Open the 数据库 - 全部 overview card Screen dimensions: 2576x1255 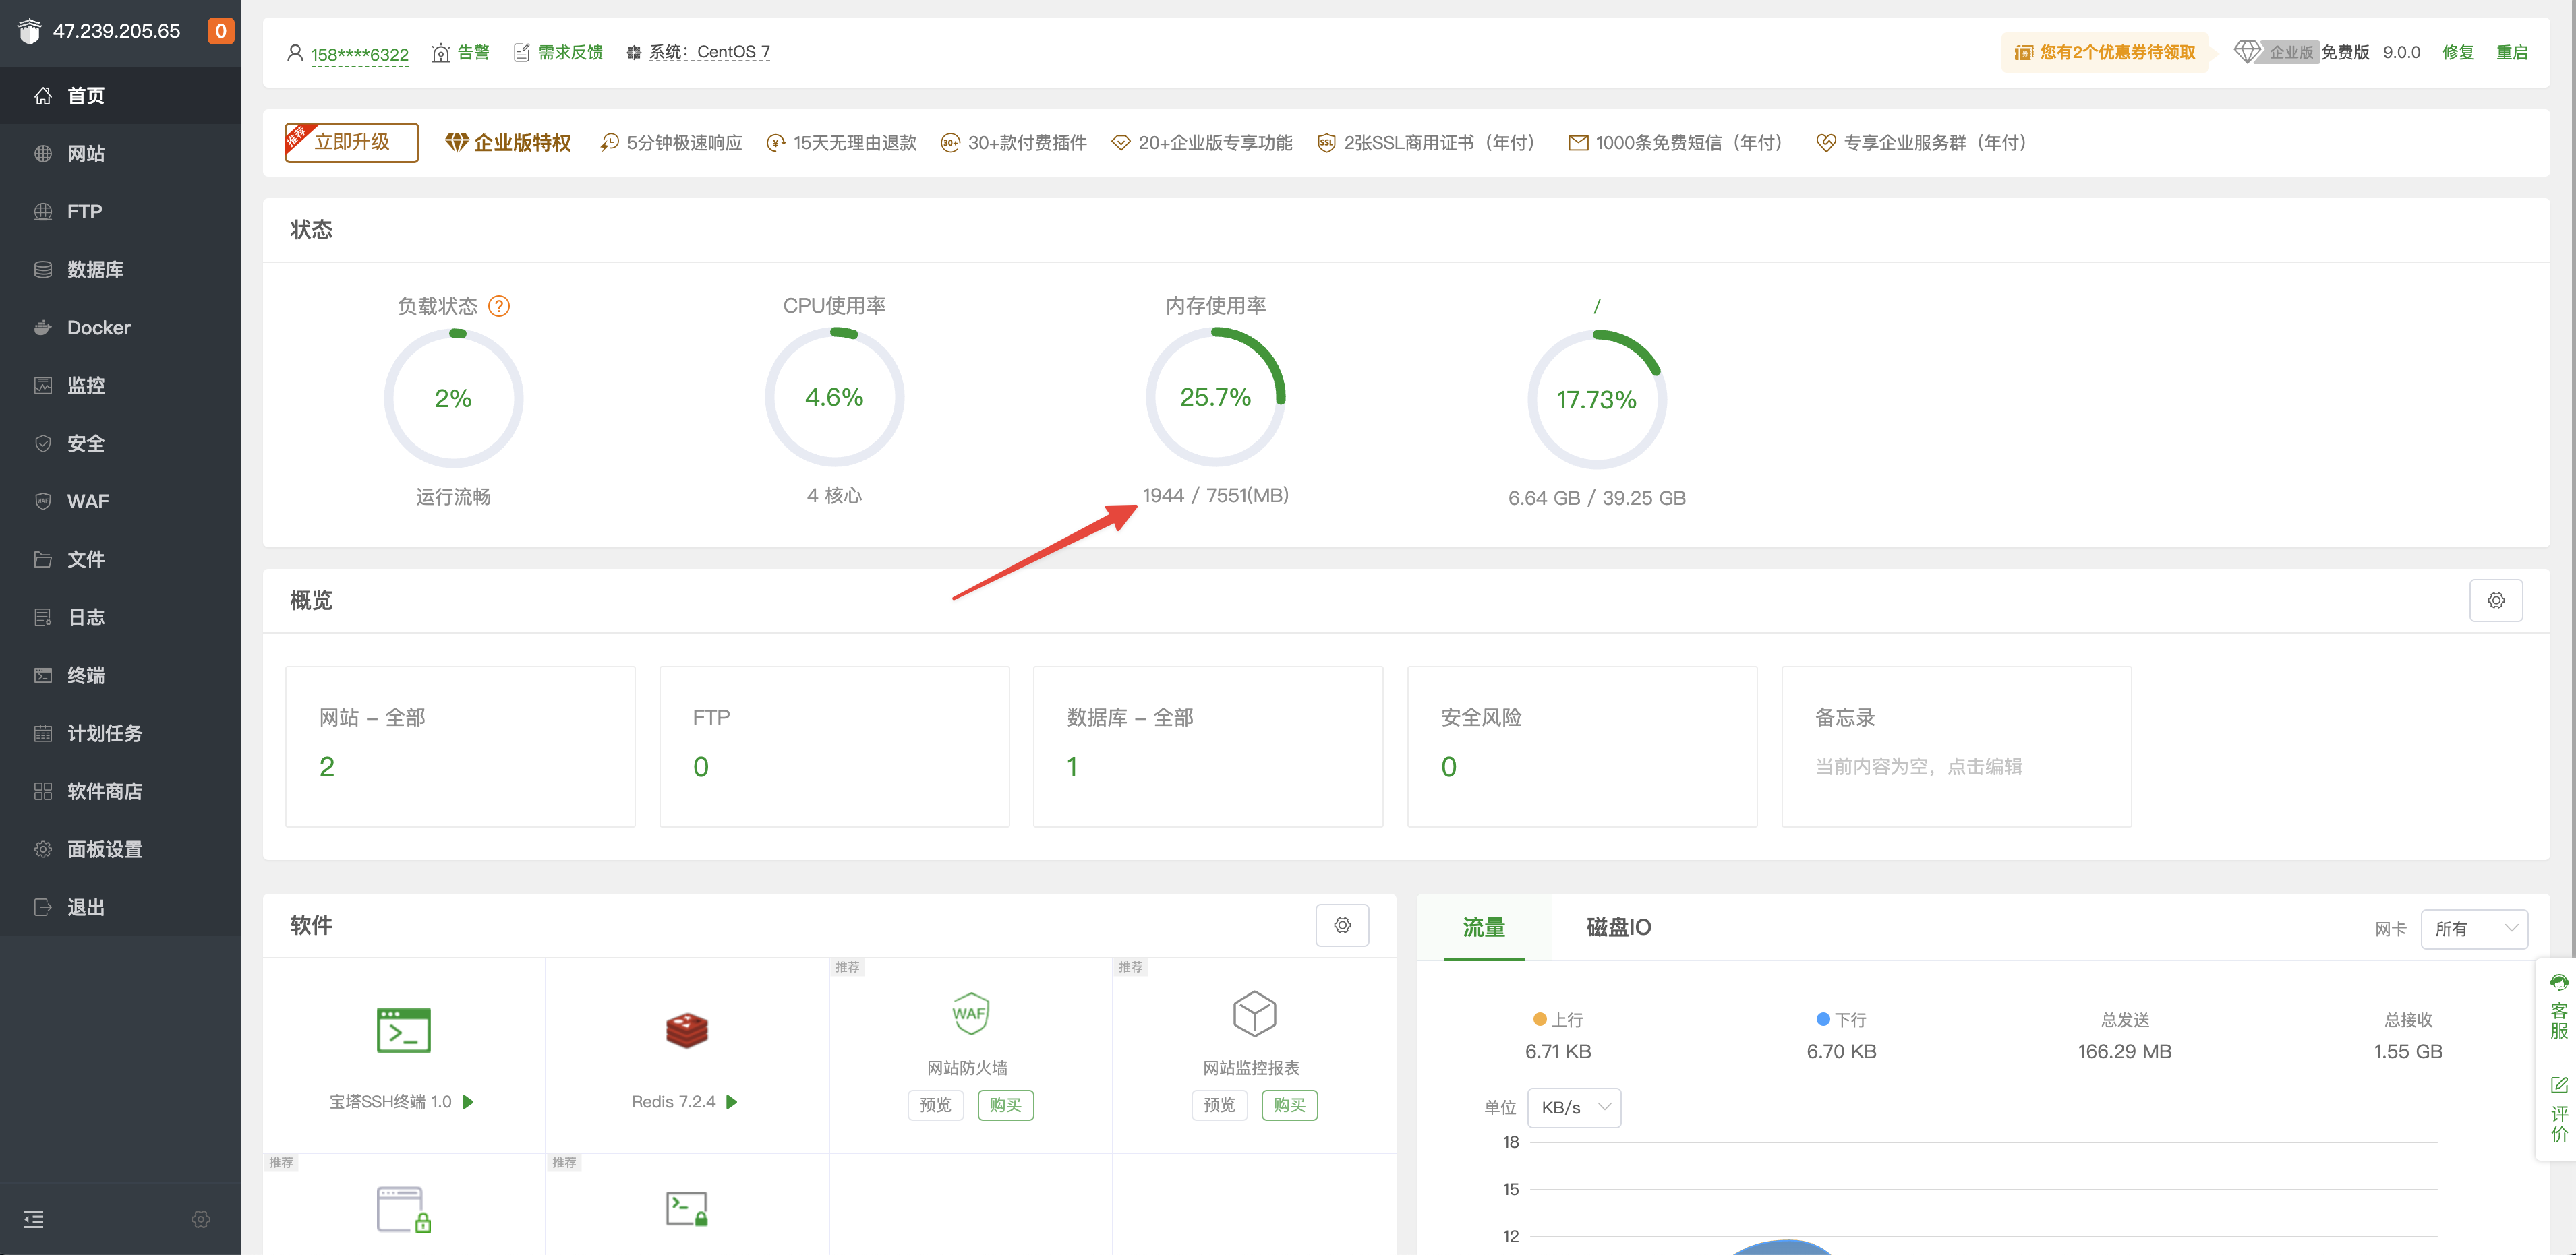(1208, 746)
